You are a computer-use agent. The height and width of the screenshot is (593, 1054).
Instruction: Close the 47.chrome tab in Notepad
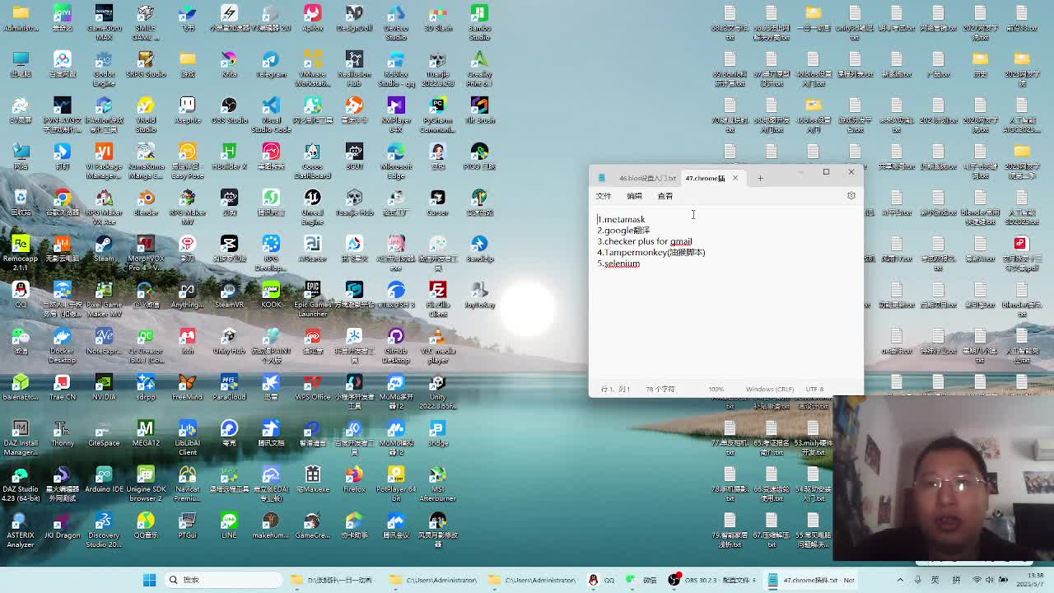pyautogui.click(x=735, y=178)
